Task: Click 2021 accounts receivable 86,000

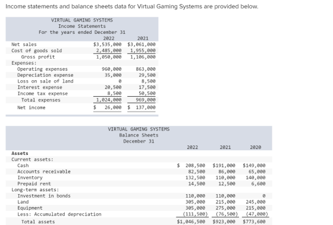Action: (x=227, y=172)
